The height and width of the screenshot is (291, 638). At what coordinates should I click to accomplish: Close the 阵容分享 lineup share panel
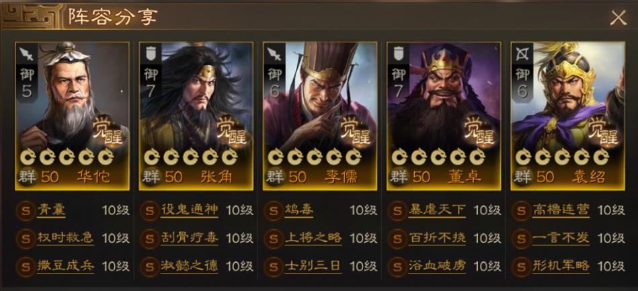click(618, 18)
